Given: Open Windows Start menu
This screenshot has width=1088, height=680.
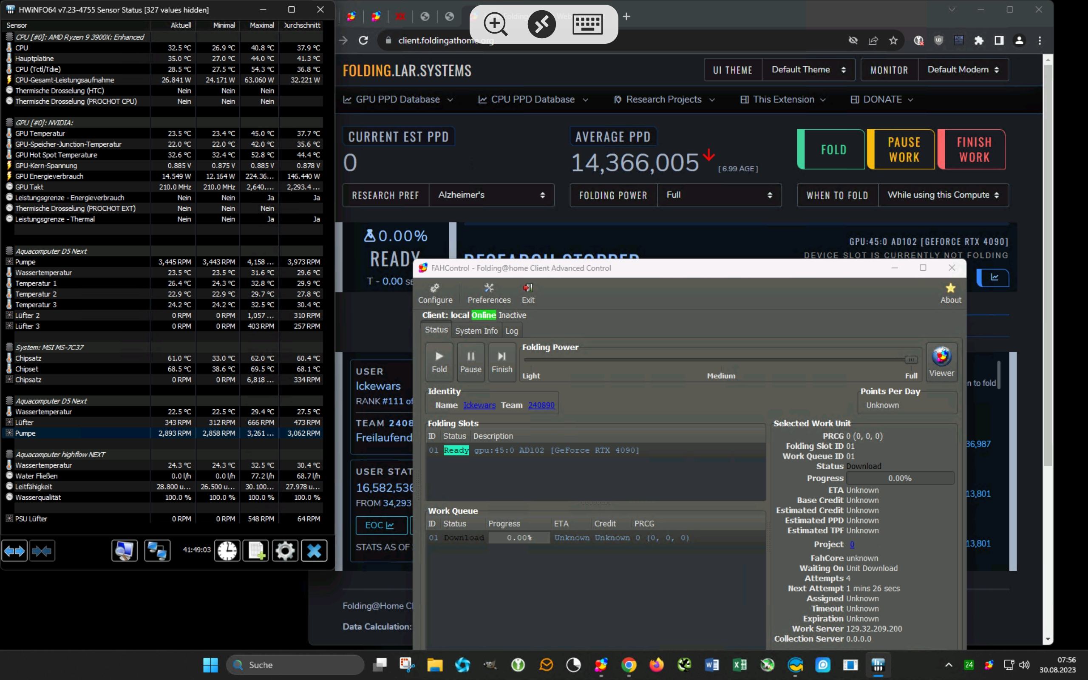Looking at the screenshot, I should 210,665.
